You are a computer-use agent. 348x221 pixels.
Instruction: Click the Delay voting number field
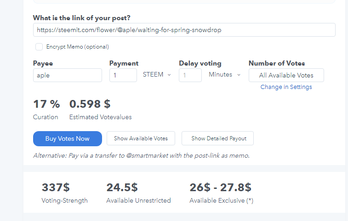point(190,75)
